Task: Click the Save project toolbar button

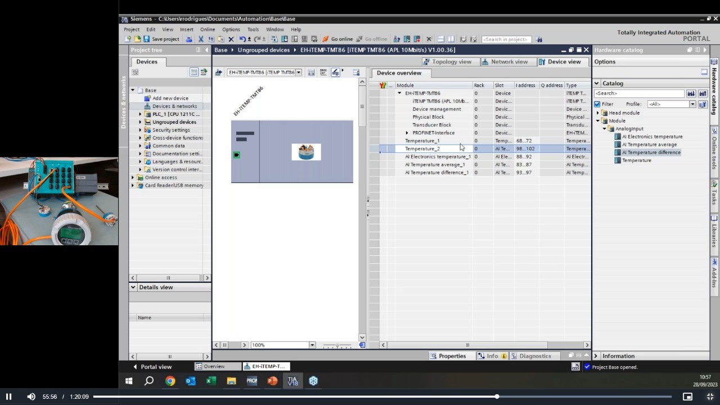Action: [x=161, y=39]
